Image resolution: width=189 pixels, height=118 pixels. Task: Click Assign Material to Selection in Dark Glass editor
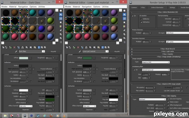[10, 48]
